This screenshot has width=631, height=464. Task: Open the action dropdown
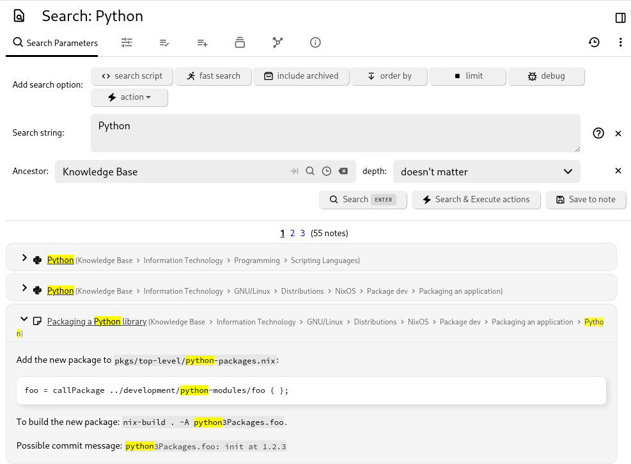tap(130, 97)
